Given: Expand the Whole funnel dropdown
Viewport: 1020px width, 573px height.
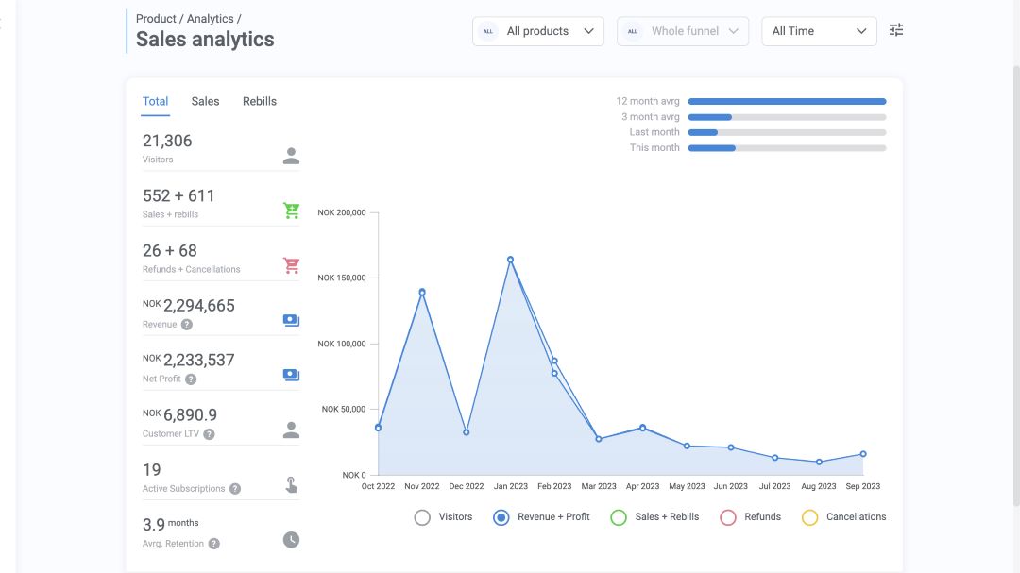Looking at the screenshot, I should 683,31.
